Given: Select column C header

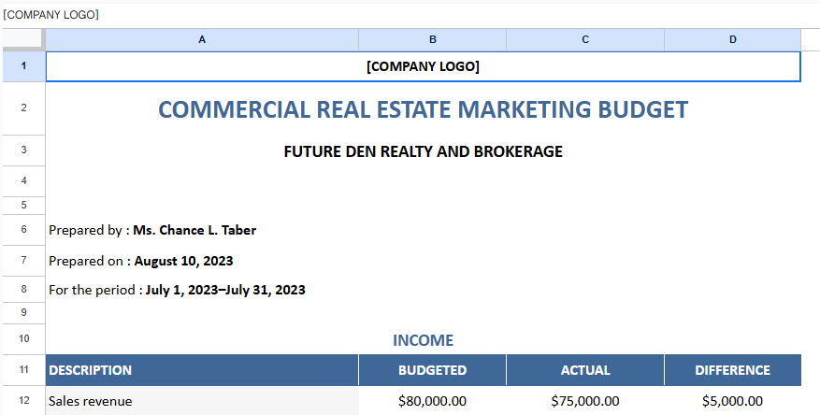Looking at the screenshot, I should coord(585,39).
